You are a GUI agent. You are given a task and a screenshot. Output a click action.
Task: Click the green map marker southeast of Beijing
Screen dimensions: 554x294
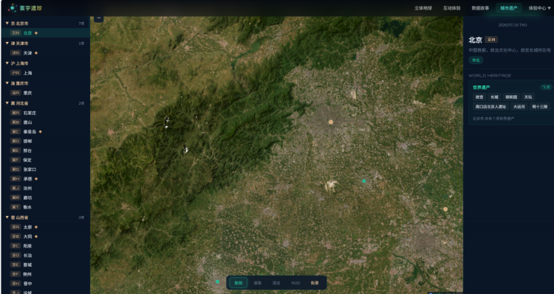click(x=364, y=181)
